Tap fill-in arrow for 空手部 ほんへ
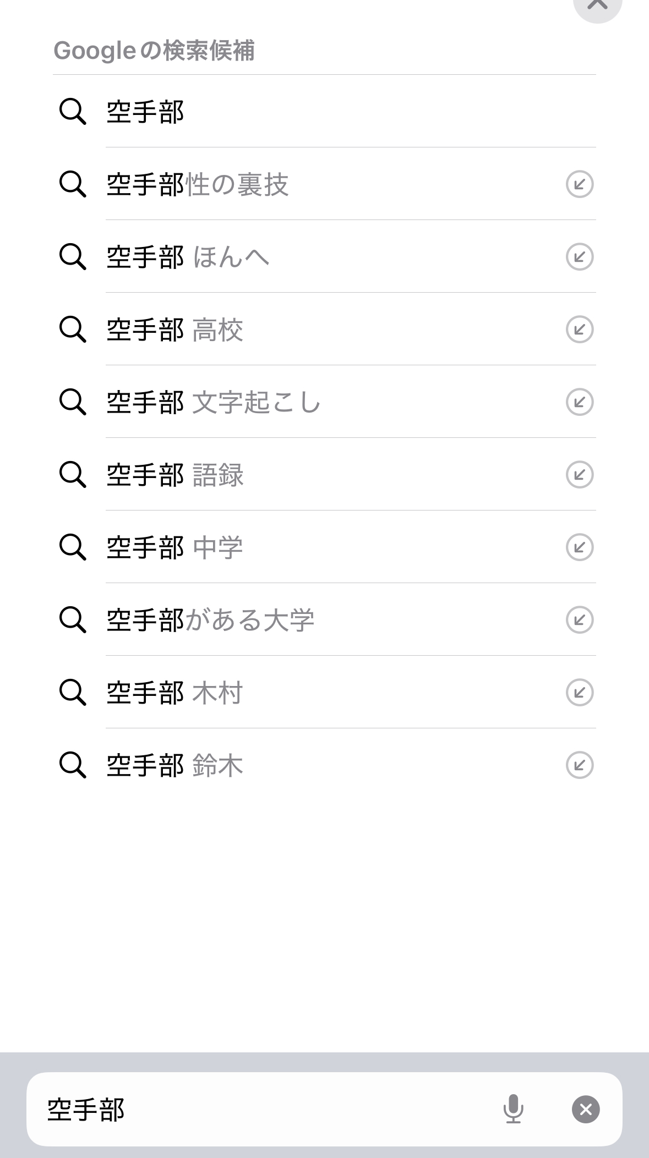 pos(580,256)
